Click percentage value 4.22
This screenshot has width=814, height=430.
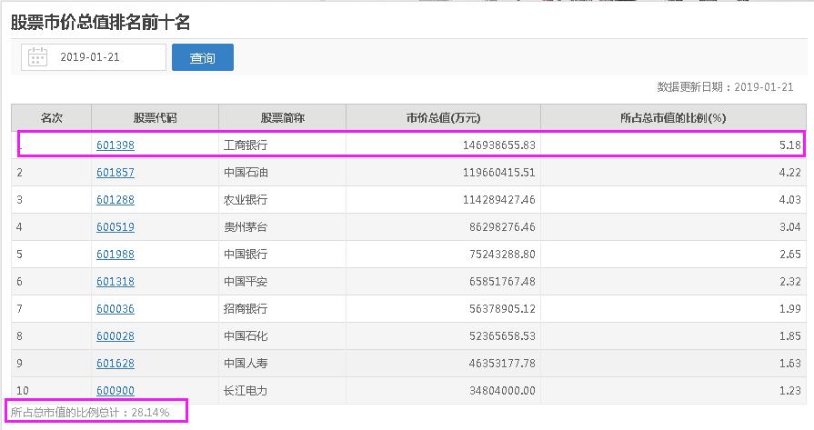tap(790, 172)
